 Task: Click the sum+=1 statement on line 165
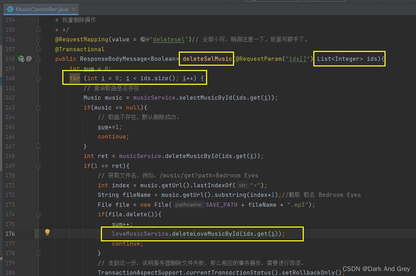click(x=110, y=127)
